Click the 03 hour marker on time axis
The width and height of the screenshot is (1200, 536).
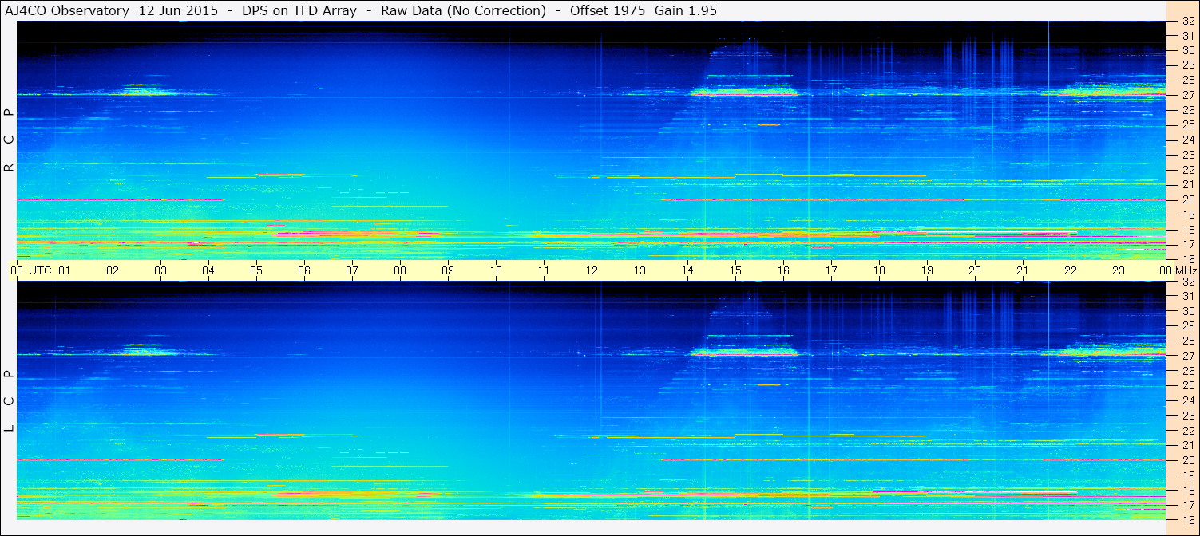coord(160,270)
